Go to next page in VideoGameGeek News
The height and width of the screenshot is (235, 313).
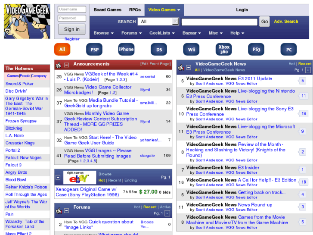click(x=308, y=70)
